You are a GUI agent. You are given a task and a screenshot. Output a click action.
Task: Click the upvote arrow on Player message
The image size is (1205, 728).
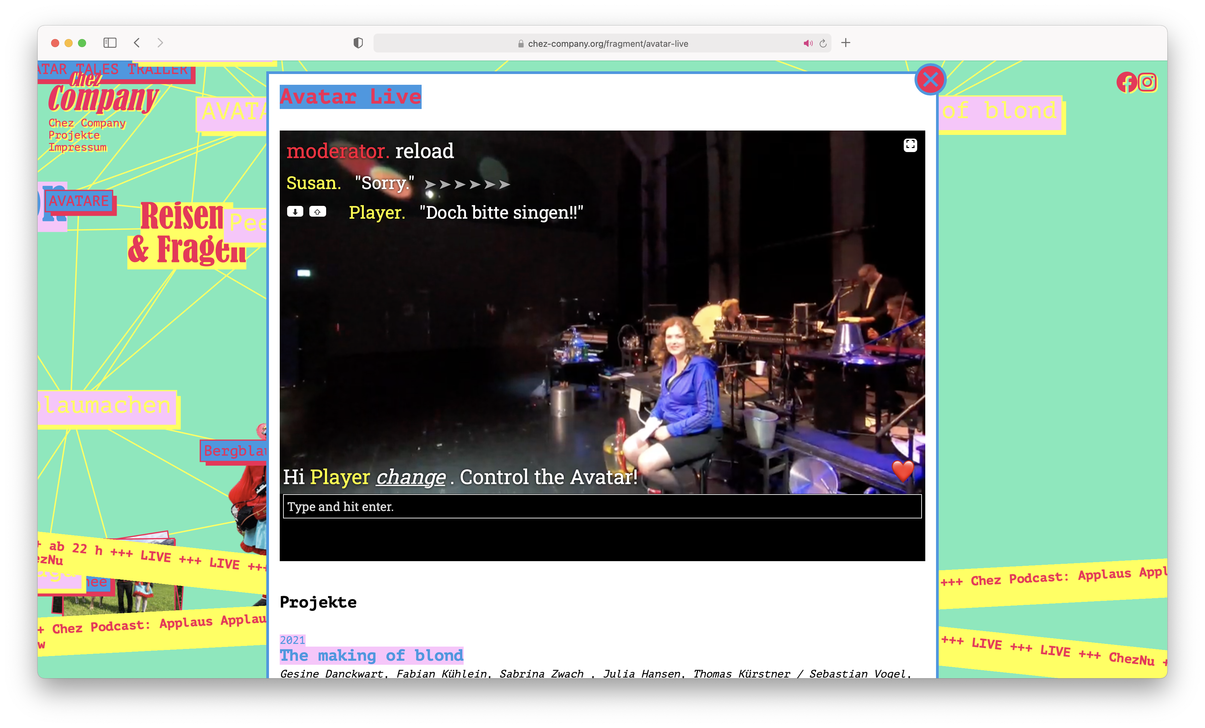point(317,211)
